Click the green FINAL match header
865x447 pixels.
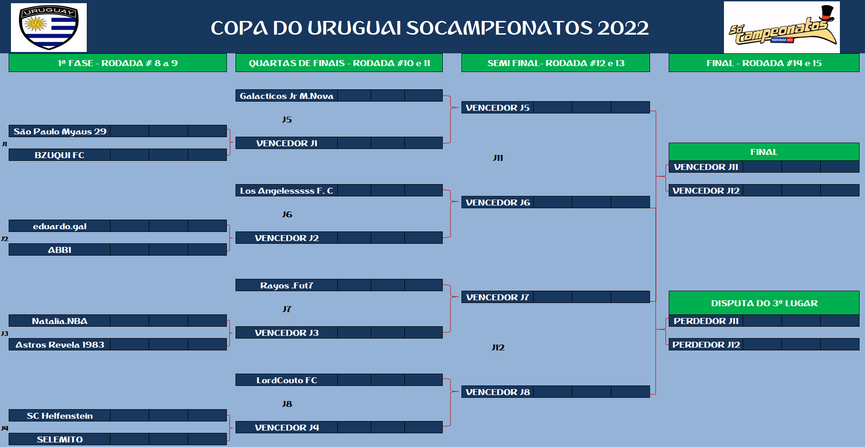pos(764,152)
